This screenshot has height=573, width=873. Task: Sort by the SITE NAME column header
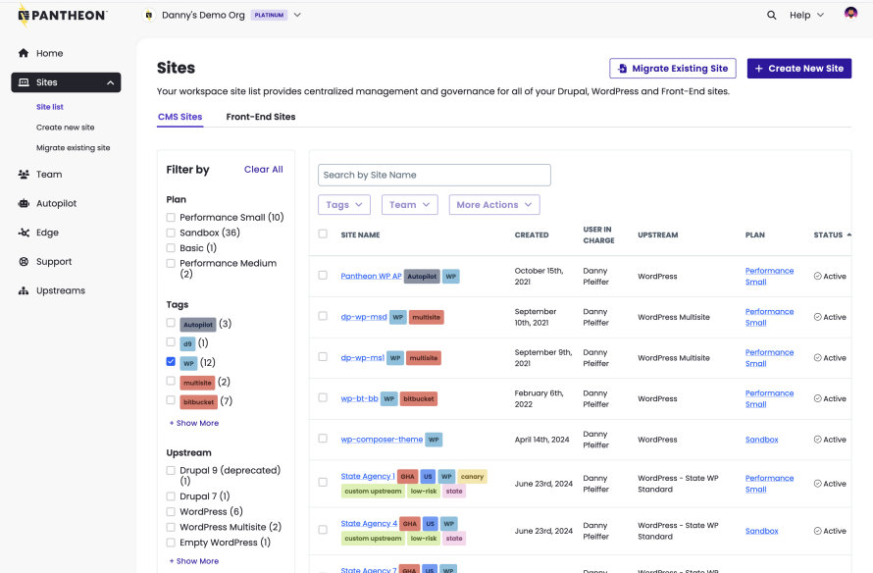360,235
